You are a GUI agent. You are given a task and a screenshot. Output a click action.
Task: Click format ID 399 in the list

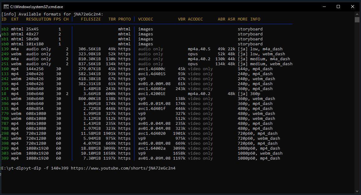point(5,158)
